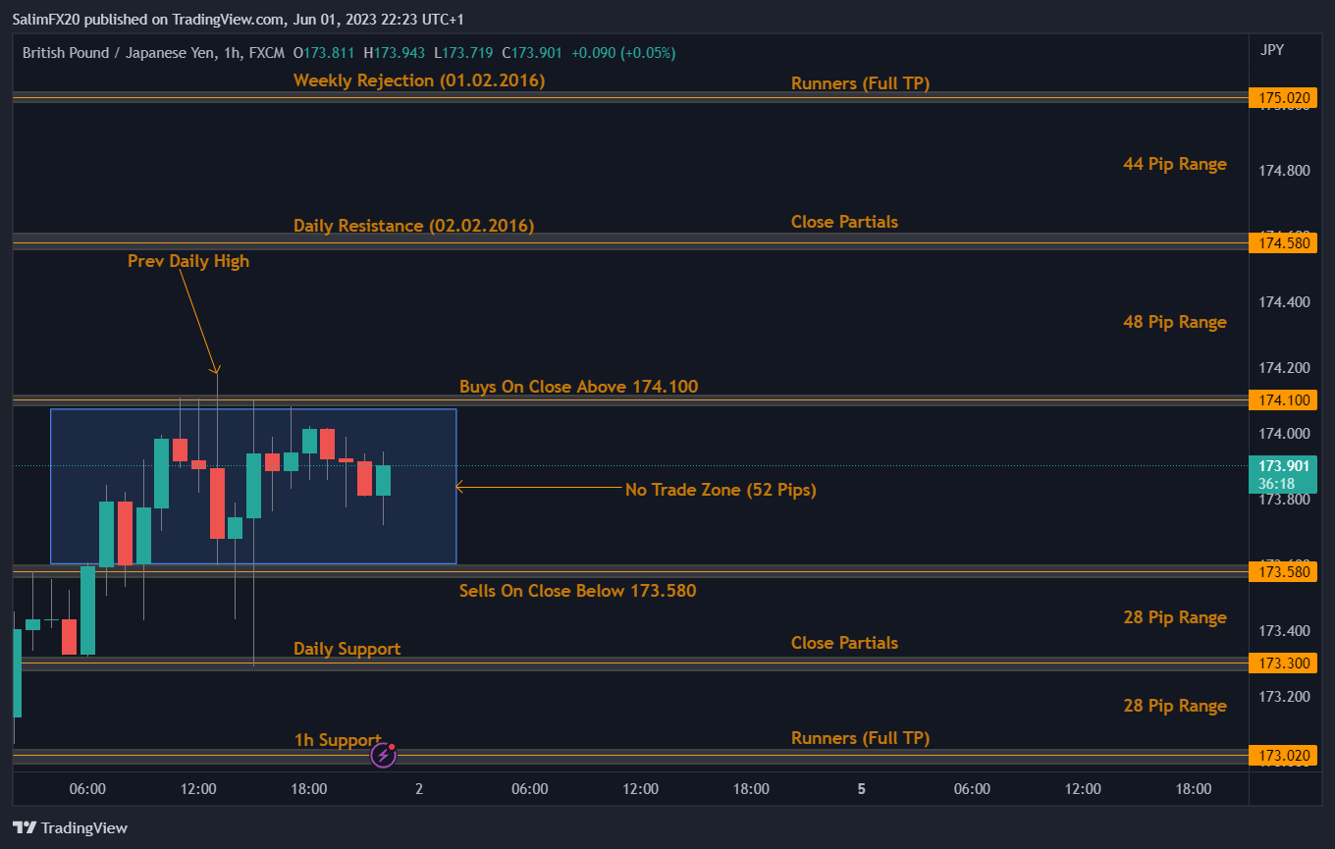Click the orange 174.100 breakout price tag
The image size is (1335, 849).
click(x=1283, y=399)
